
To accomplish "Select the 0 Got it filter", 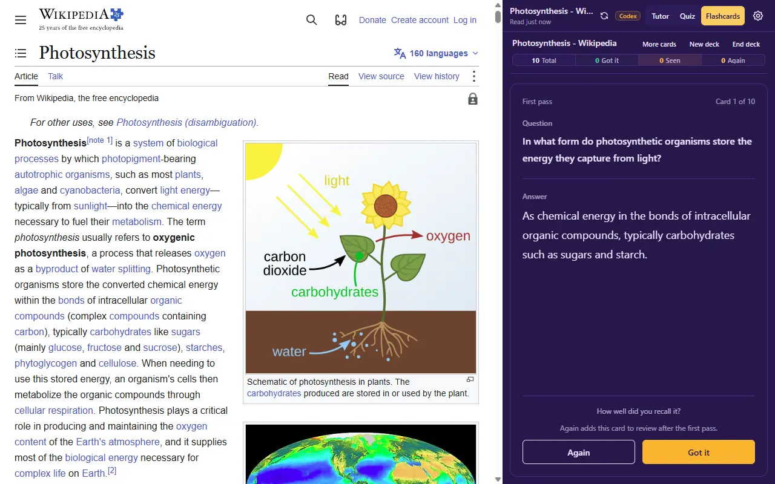I will 607,60.
